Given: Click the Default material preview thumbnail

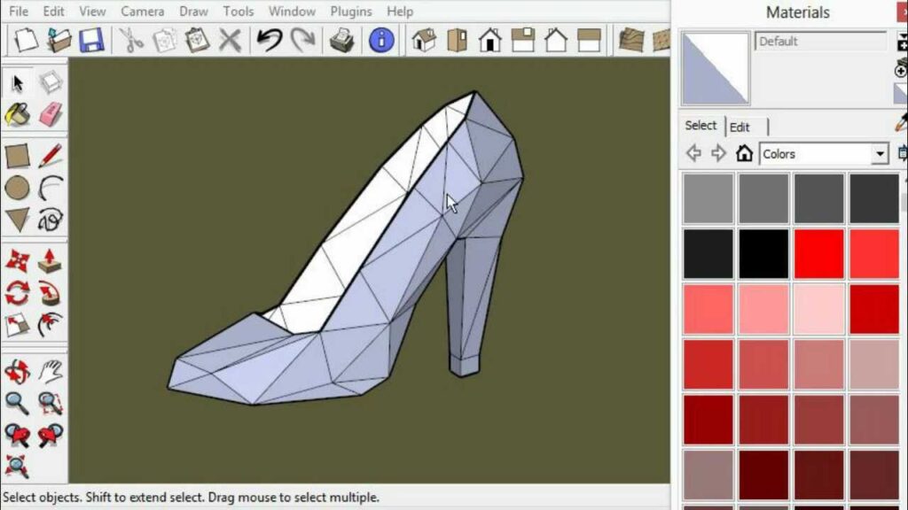Looking at the screenshot, I should coord(715,67).
